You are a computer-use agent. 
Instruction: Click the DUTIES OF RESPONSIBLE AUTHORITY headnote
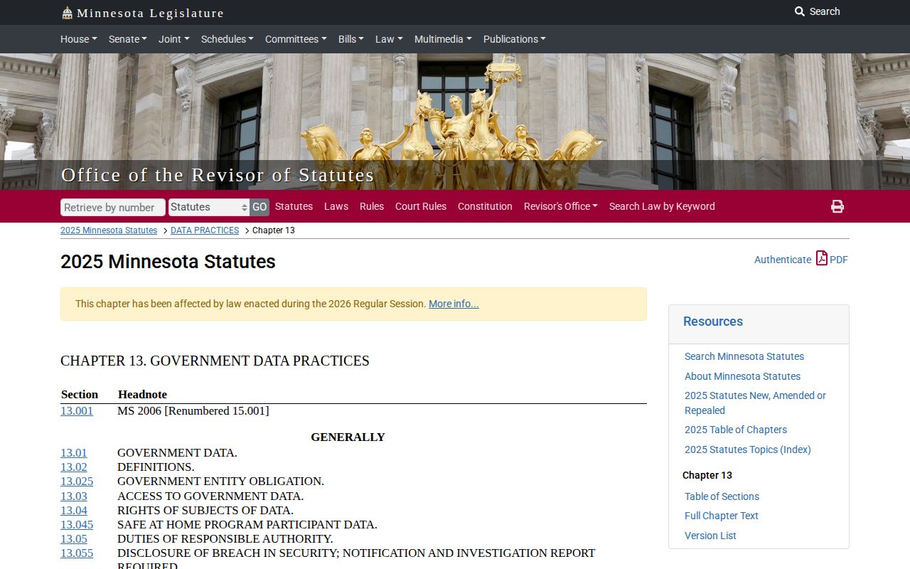[x=225, y=538]
